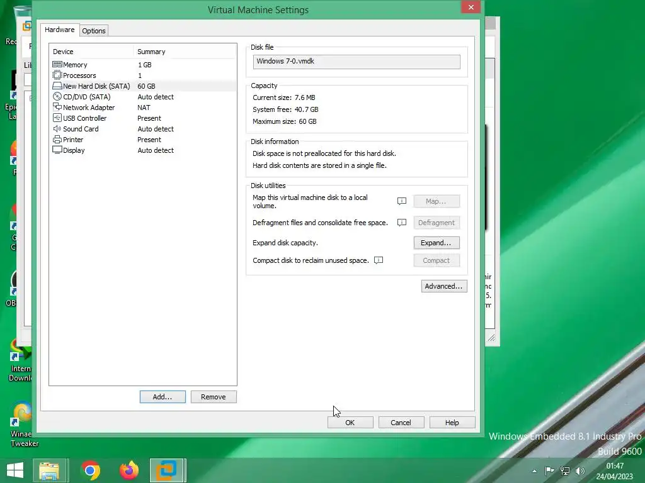645x483 pixels.
Task: Switch to the Options tab
Action: pos(94,31)
